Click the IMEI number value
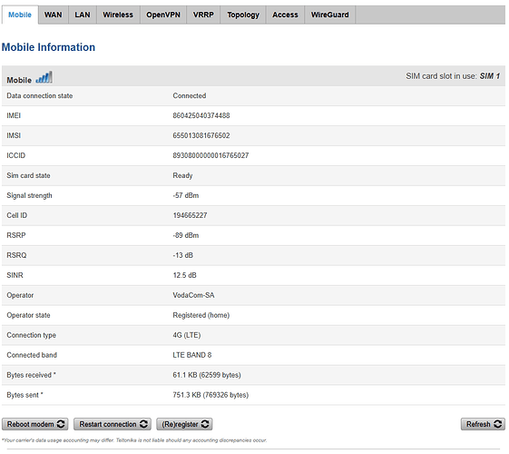The height and width of the screenshot is (454, 509). pyautogui.click(x=201, y=116)
